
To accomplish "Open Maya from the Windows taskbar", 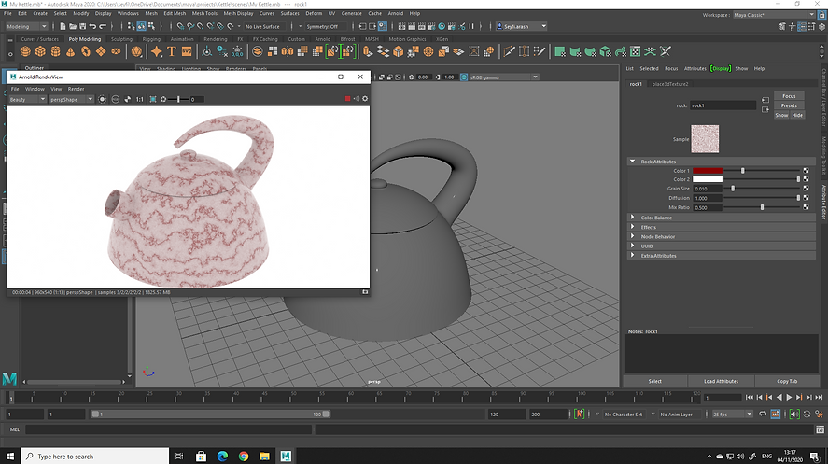I will [286, 457].
